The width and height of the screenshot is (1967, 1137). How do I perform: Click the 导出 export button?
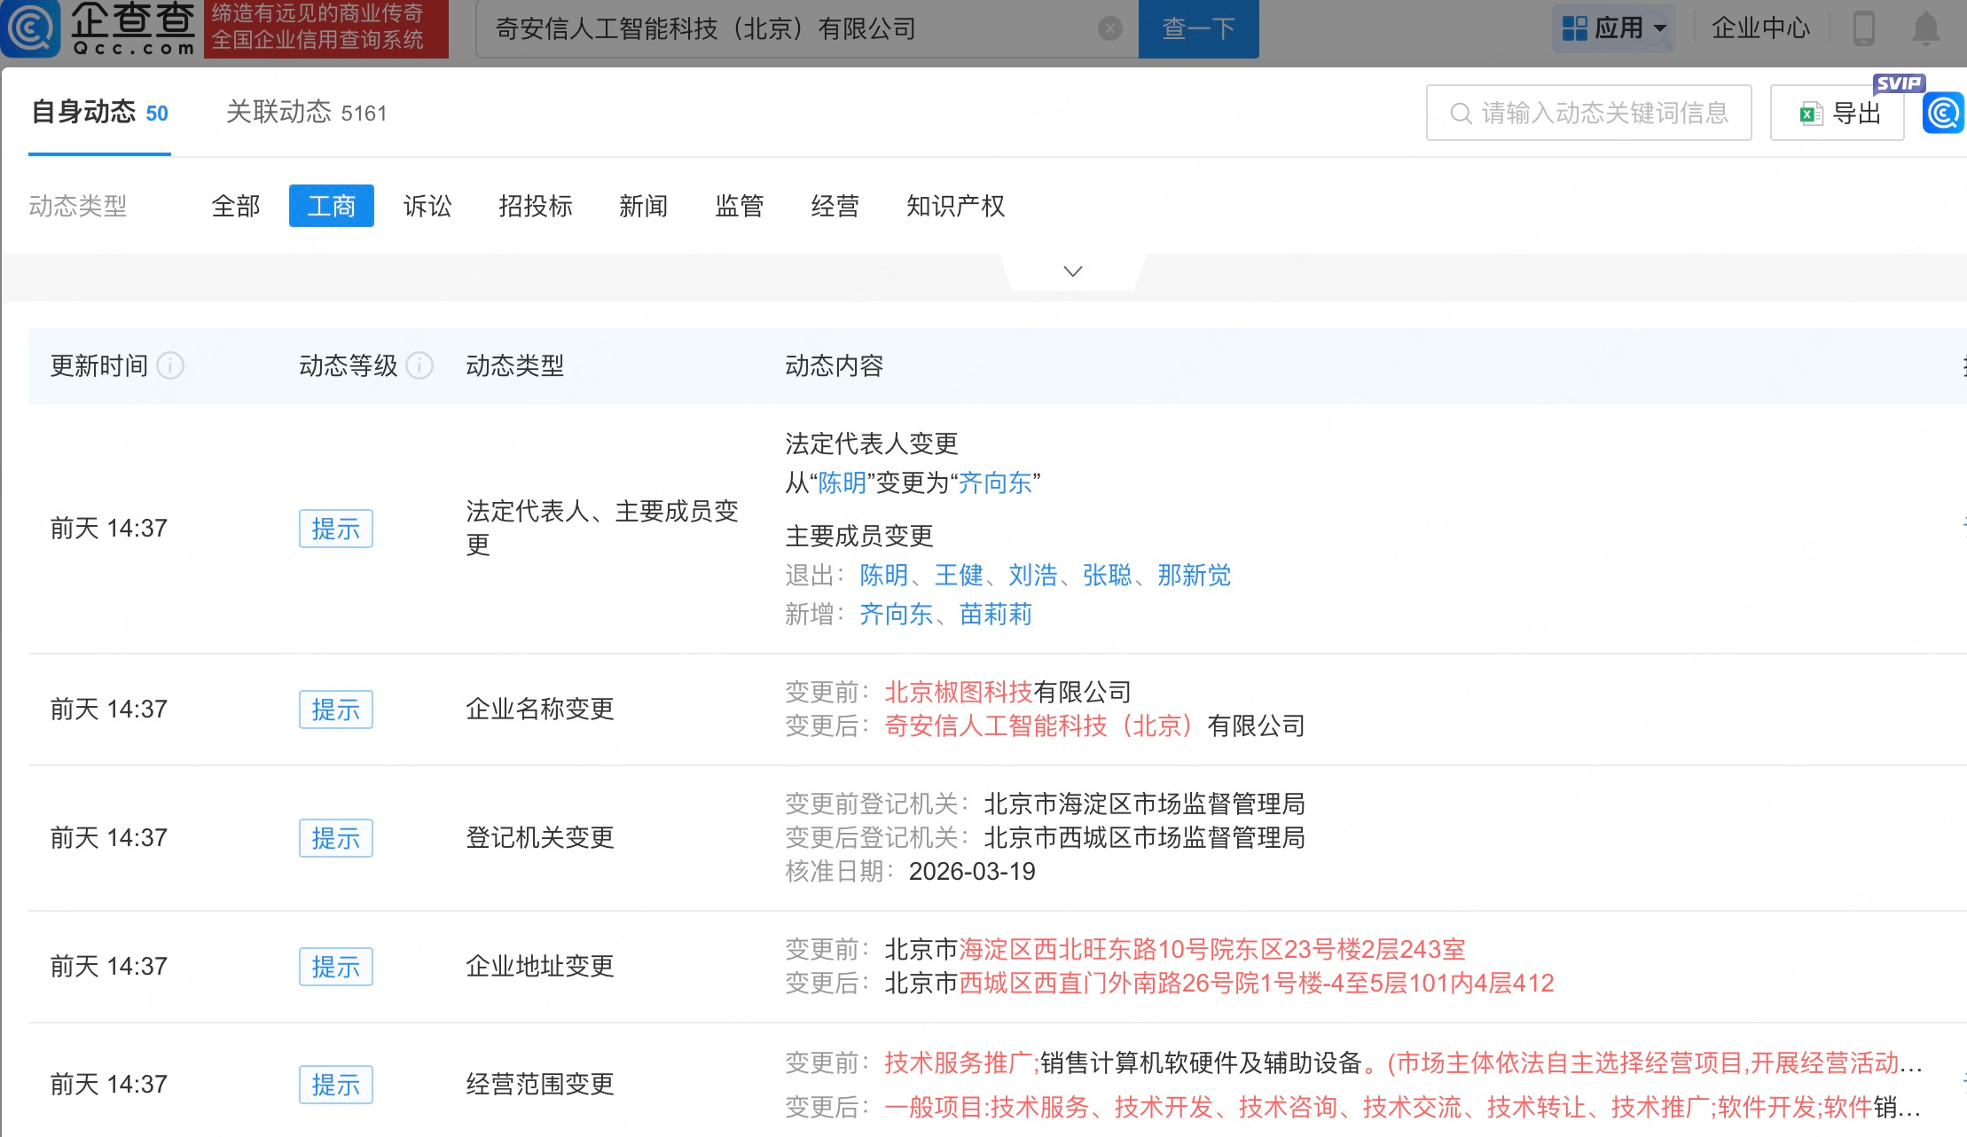[1837, 114]
